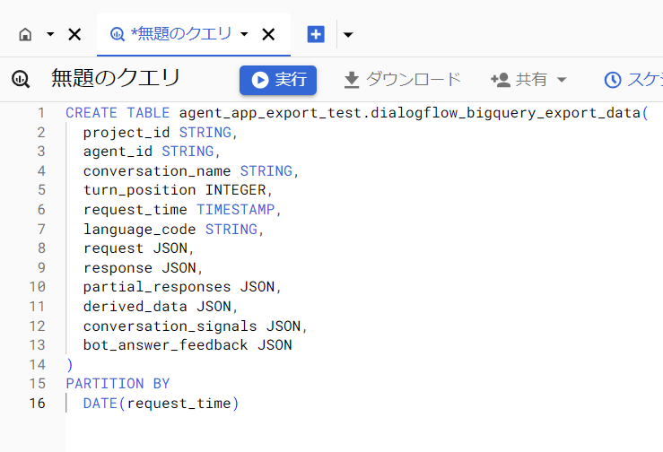Click the home tab icon
The height and width of the screenshot is (452, 663).
(x=25, y=35)
